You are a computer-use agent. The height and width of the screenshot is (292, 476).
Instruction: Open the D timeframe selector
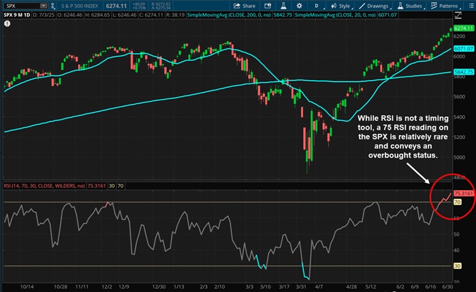[318, 5]
